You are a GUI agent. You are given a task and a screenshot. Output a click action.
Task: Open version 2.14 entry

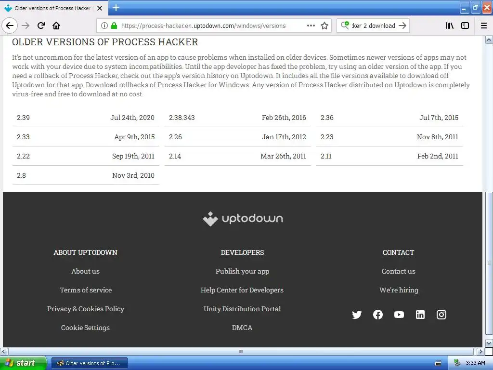coord(237,156)
